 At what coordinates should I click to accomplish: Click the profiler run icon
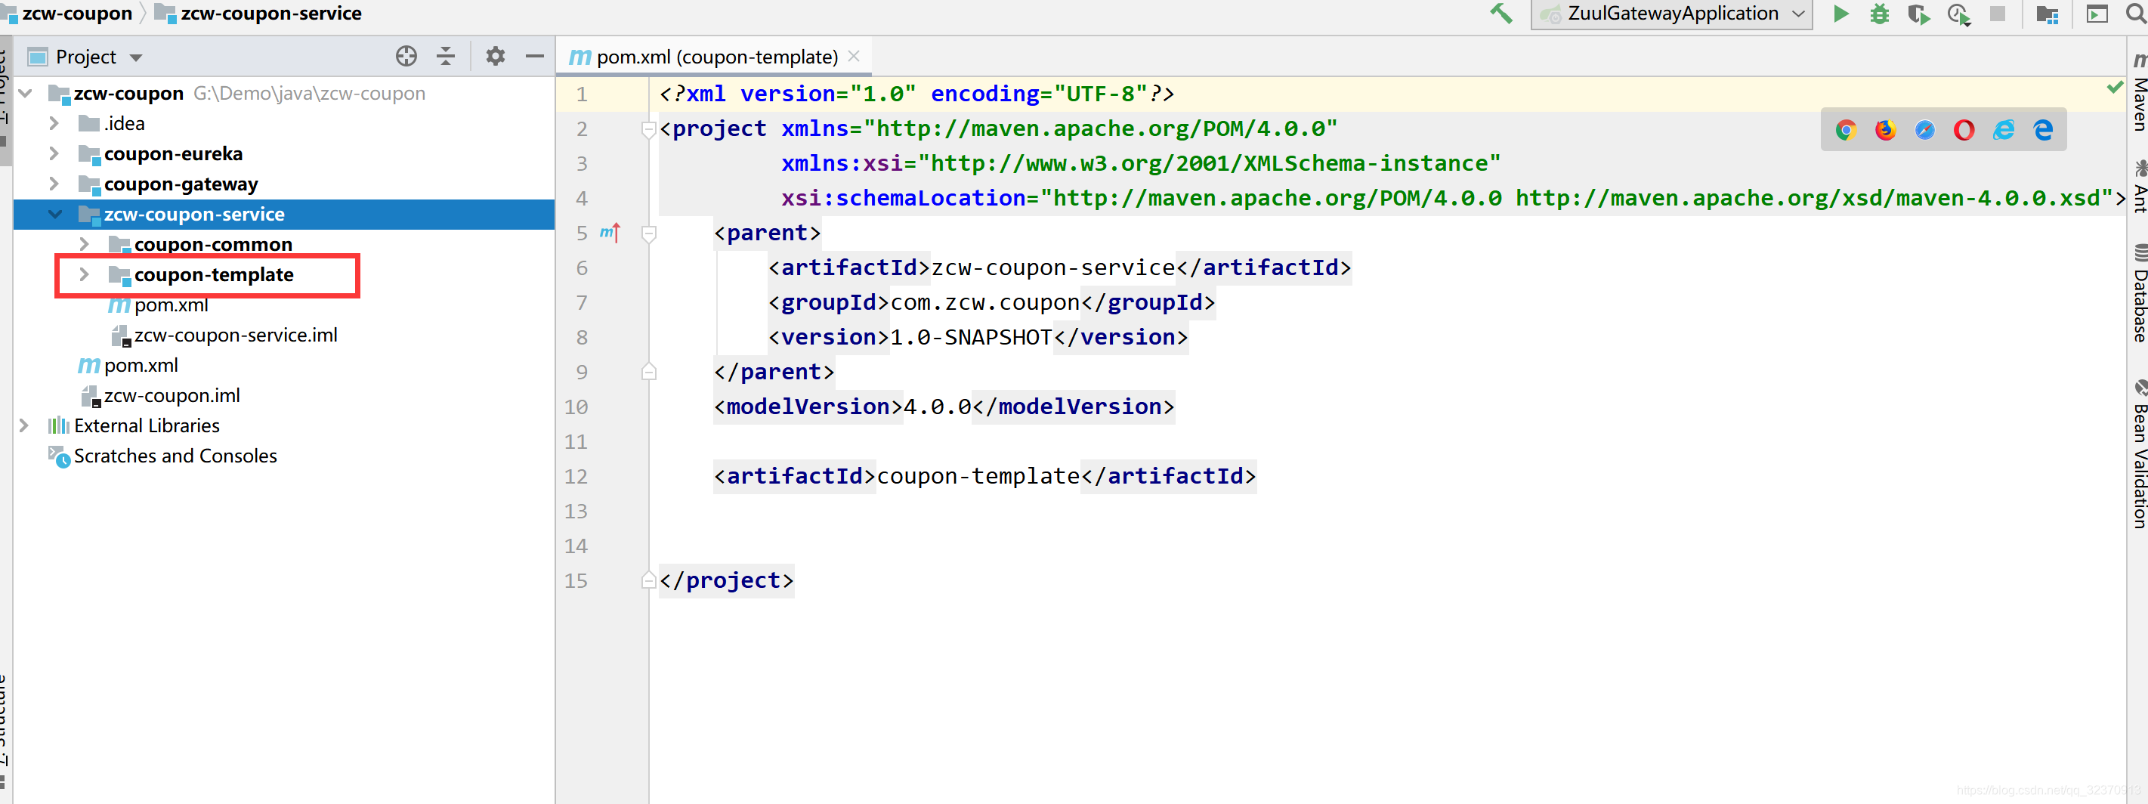pyautogui.click(x=1958, y=14)
